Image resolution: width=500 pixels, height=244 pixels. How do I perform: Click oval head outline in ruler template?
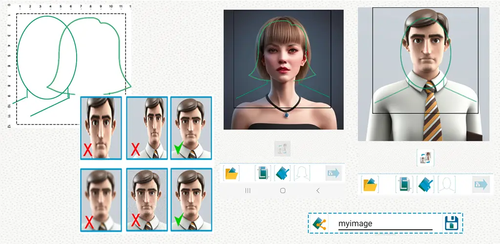(x=47, y=58)
